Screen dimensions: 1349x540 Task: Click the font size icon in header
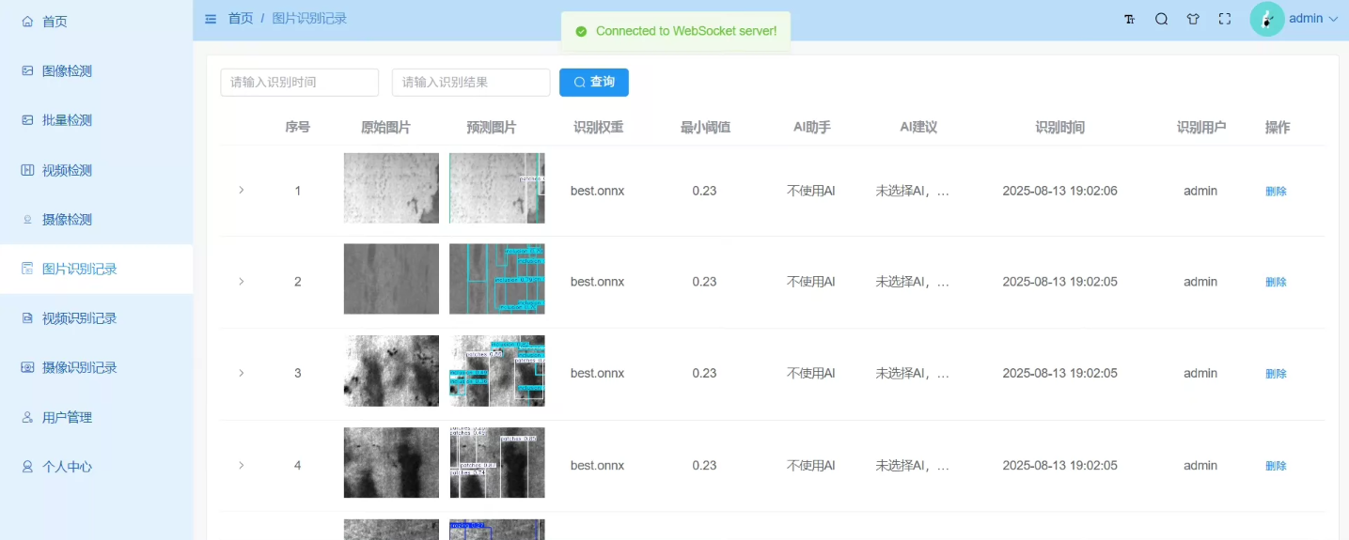(1130, 19)
